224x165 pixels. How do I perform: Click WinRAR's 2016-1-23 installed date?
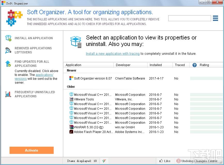pos(156,127)
